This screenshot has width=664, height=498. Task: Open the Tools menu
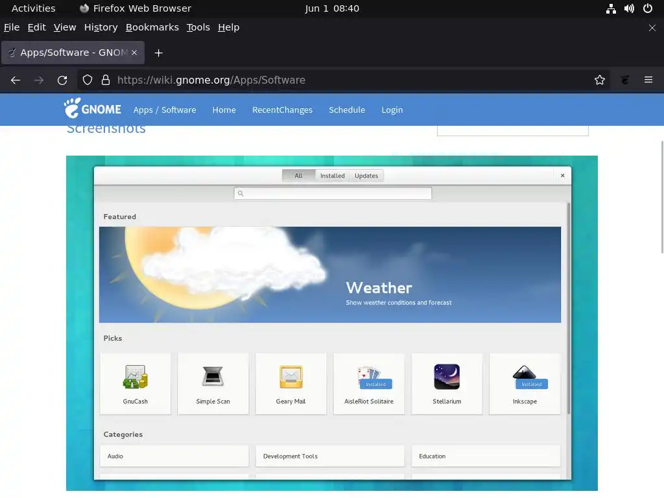[x=198, y=27]
